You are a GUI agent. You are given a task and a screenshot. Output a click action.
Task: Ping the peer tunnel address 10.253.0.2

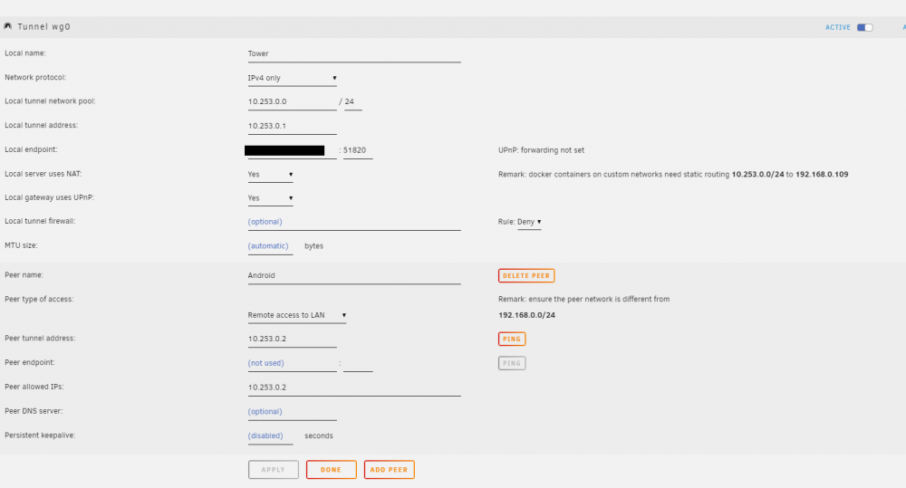[512, 339]
